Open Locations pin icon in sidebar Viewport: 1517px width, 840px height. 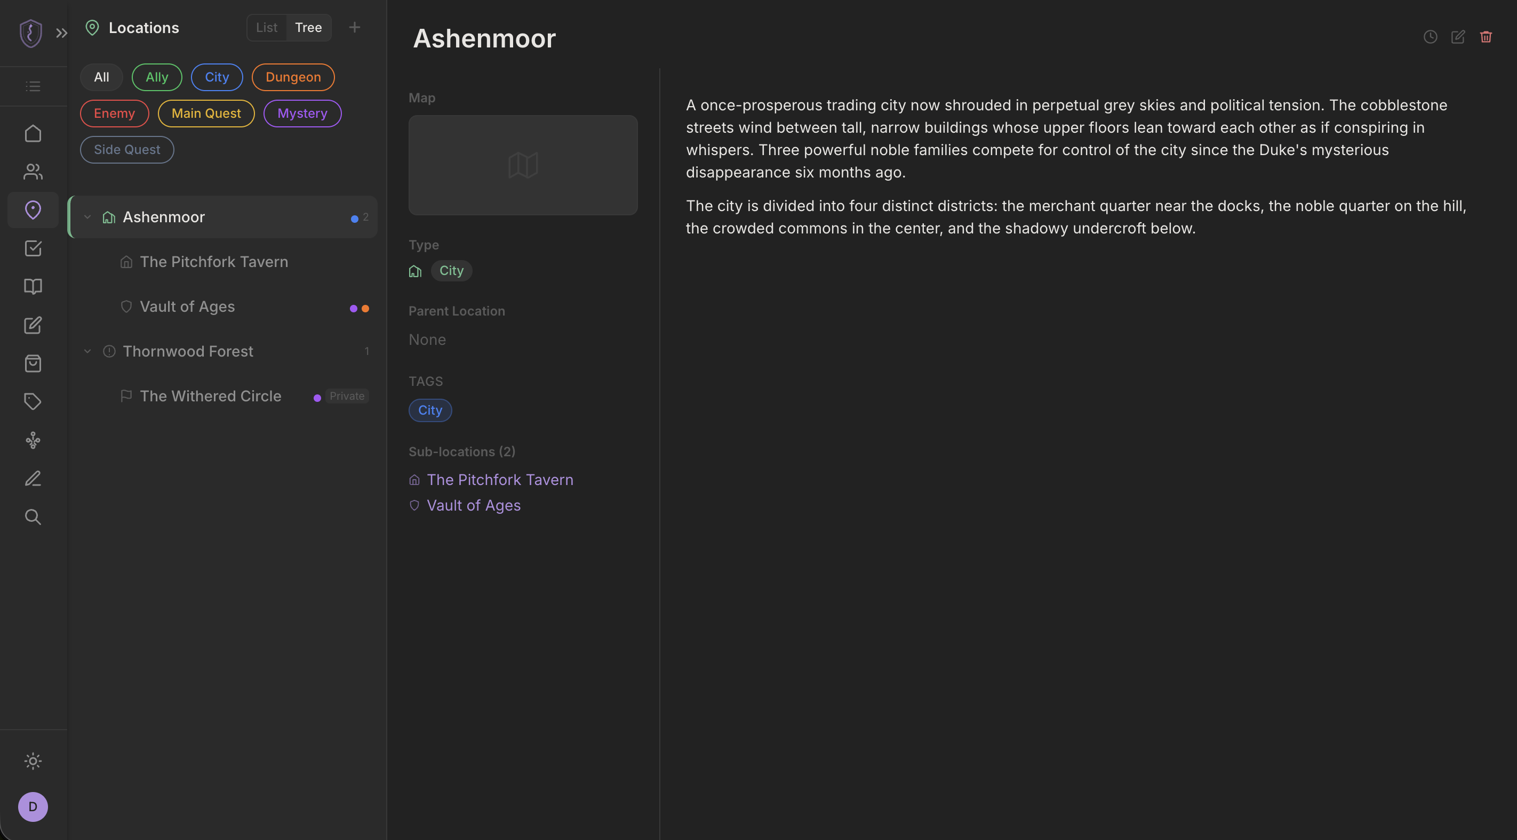coord(33,209)
